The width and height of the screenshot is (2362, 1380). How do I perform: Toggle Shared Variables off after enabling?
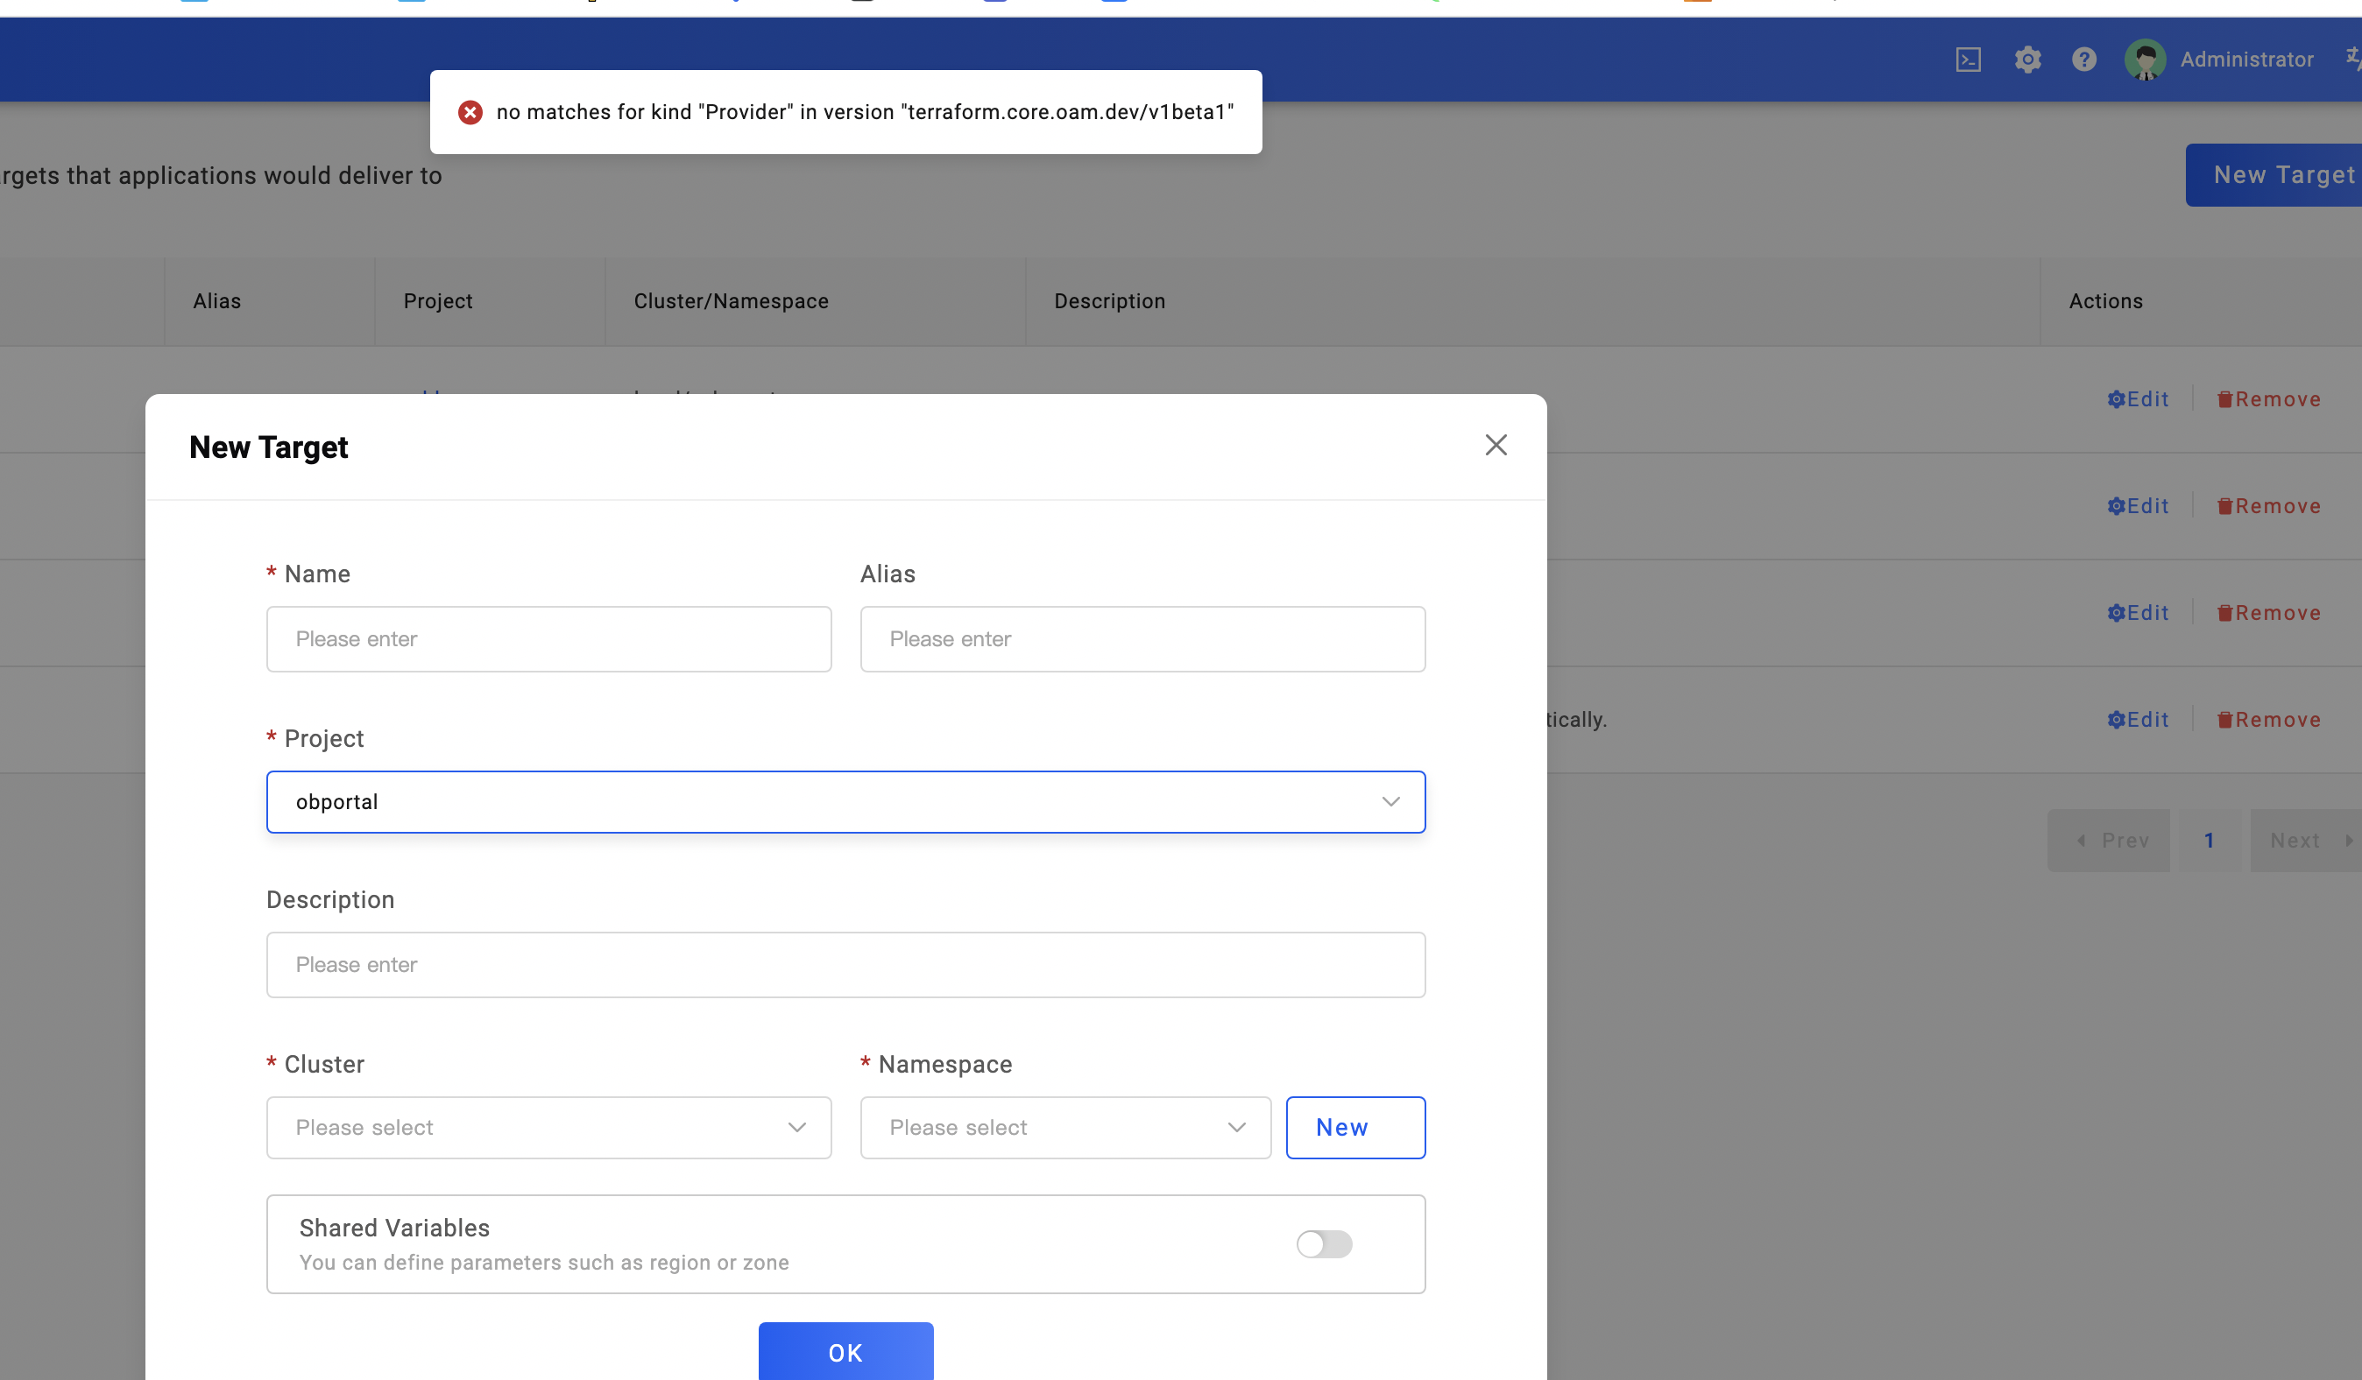coord(1324,1244)
